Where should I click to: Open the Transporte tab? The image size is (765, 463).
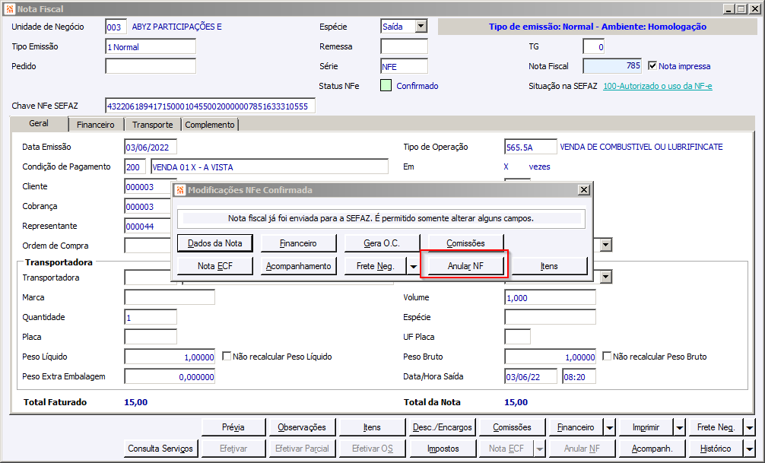coord(153,125)
